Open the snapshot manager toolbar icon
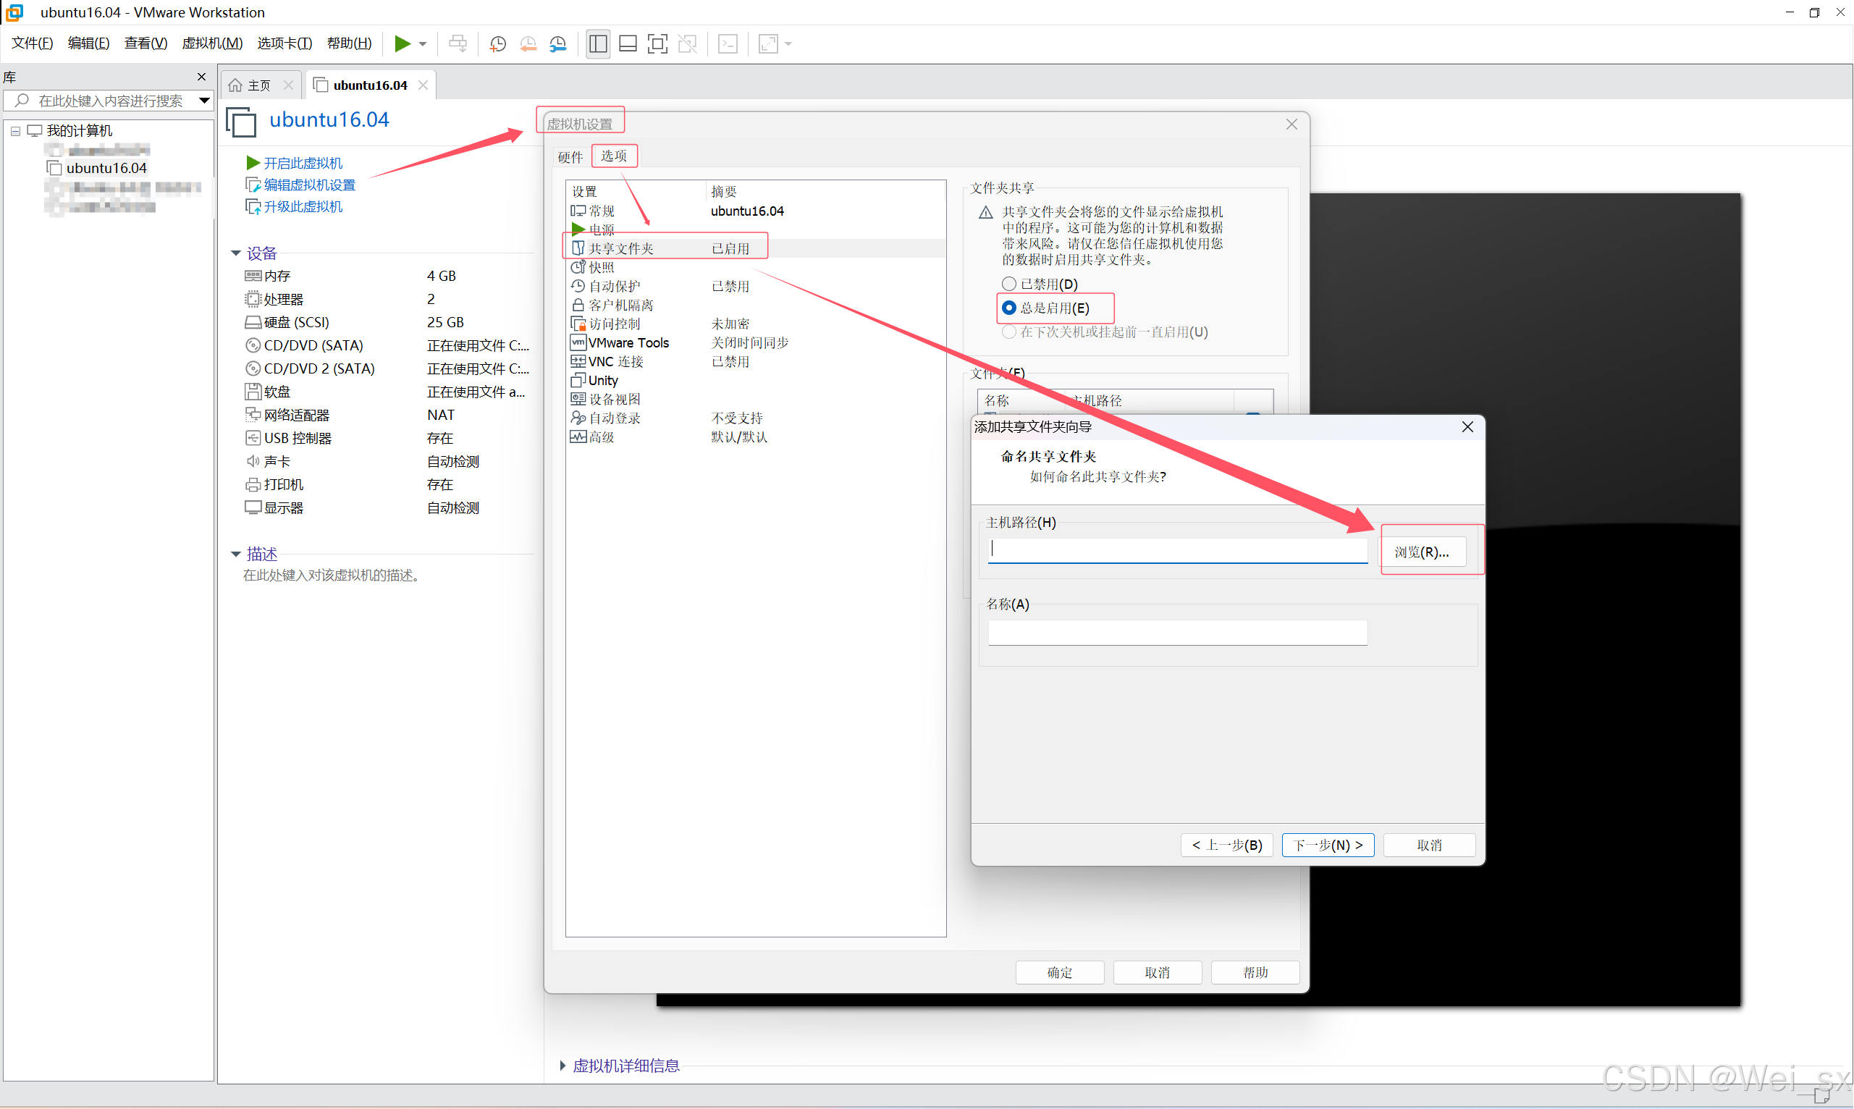The height and width of the screenshot is (1109, 1854). coord(557,44)
